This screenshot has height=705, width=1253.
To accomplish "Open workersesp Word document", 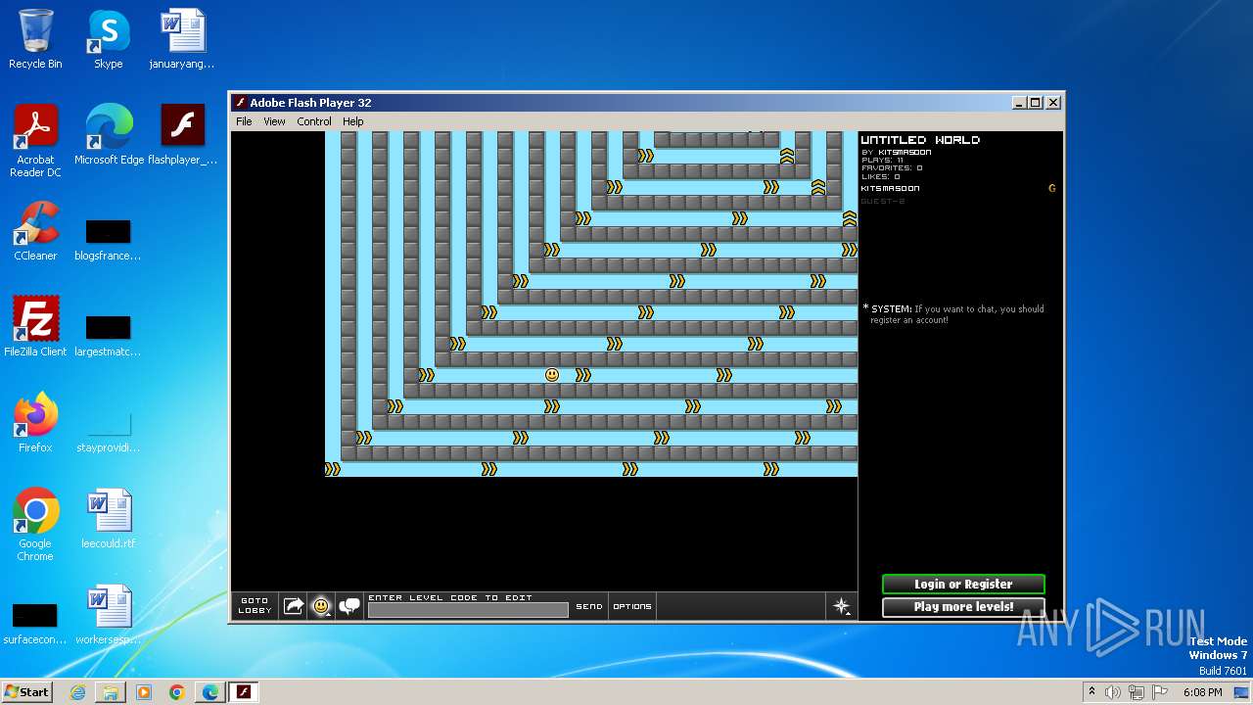I will tap(108, 615).
